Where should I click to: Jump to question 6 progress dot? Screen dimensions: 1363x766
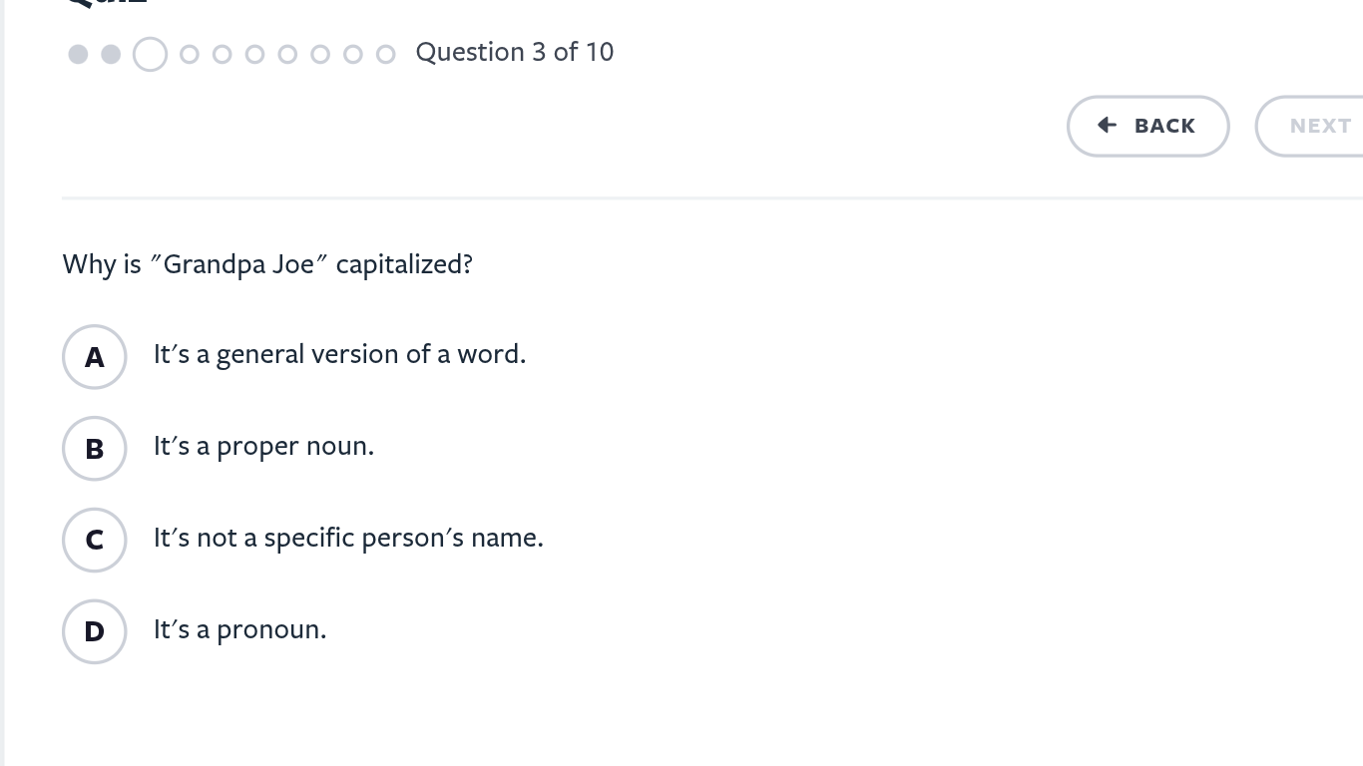(255, 54)
